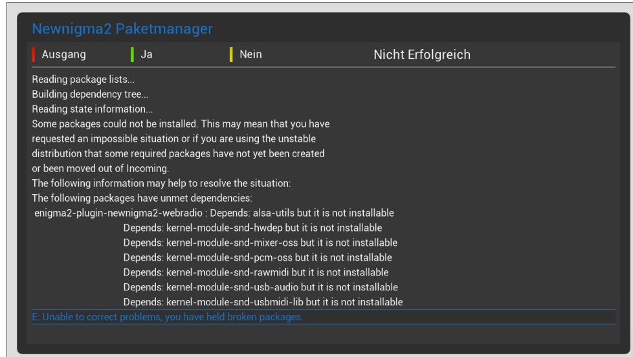The width and height of the screenshot is (633, 357).
Task: Select the highlighted 'Unable to correct problems' error line
Action: [168, 317]
